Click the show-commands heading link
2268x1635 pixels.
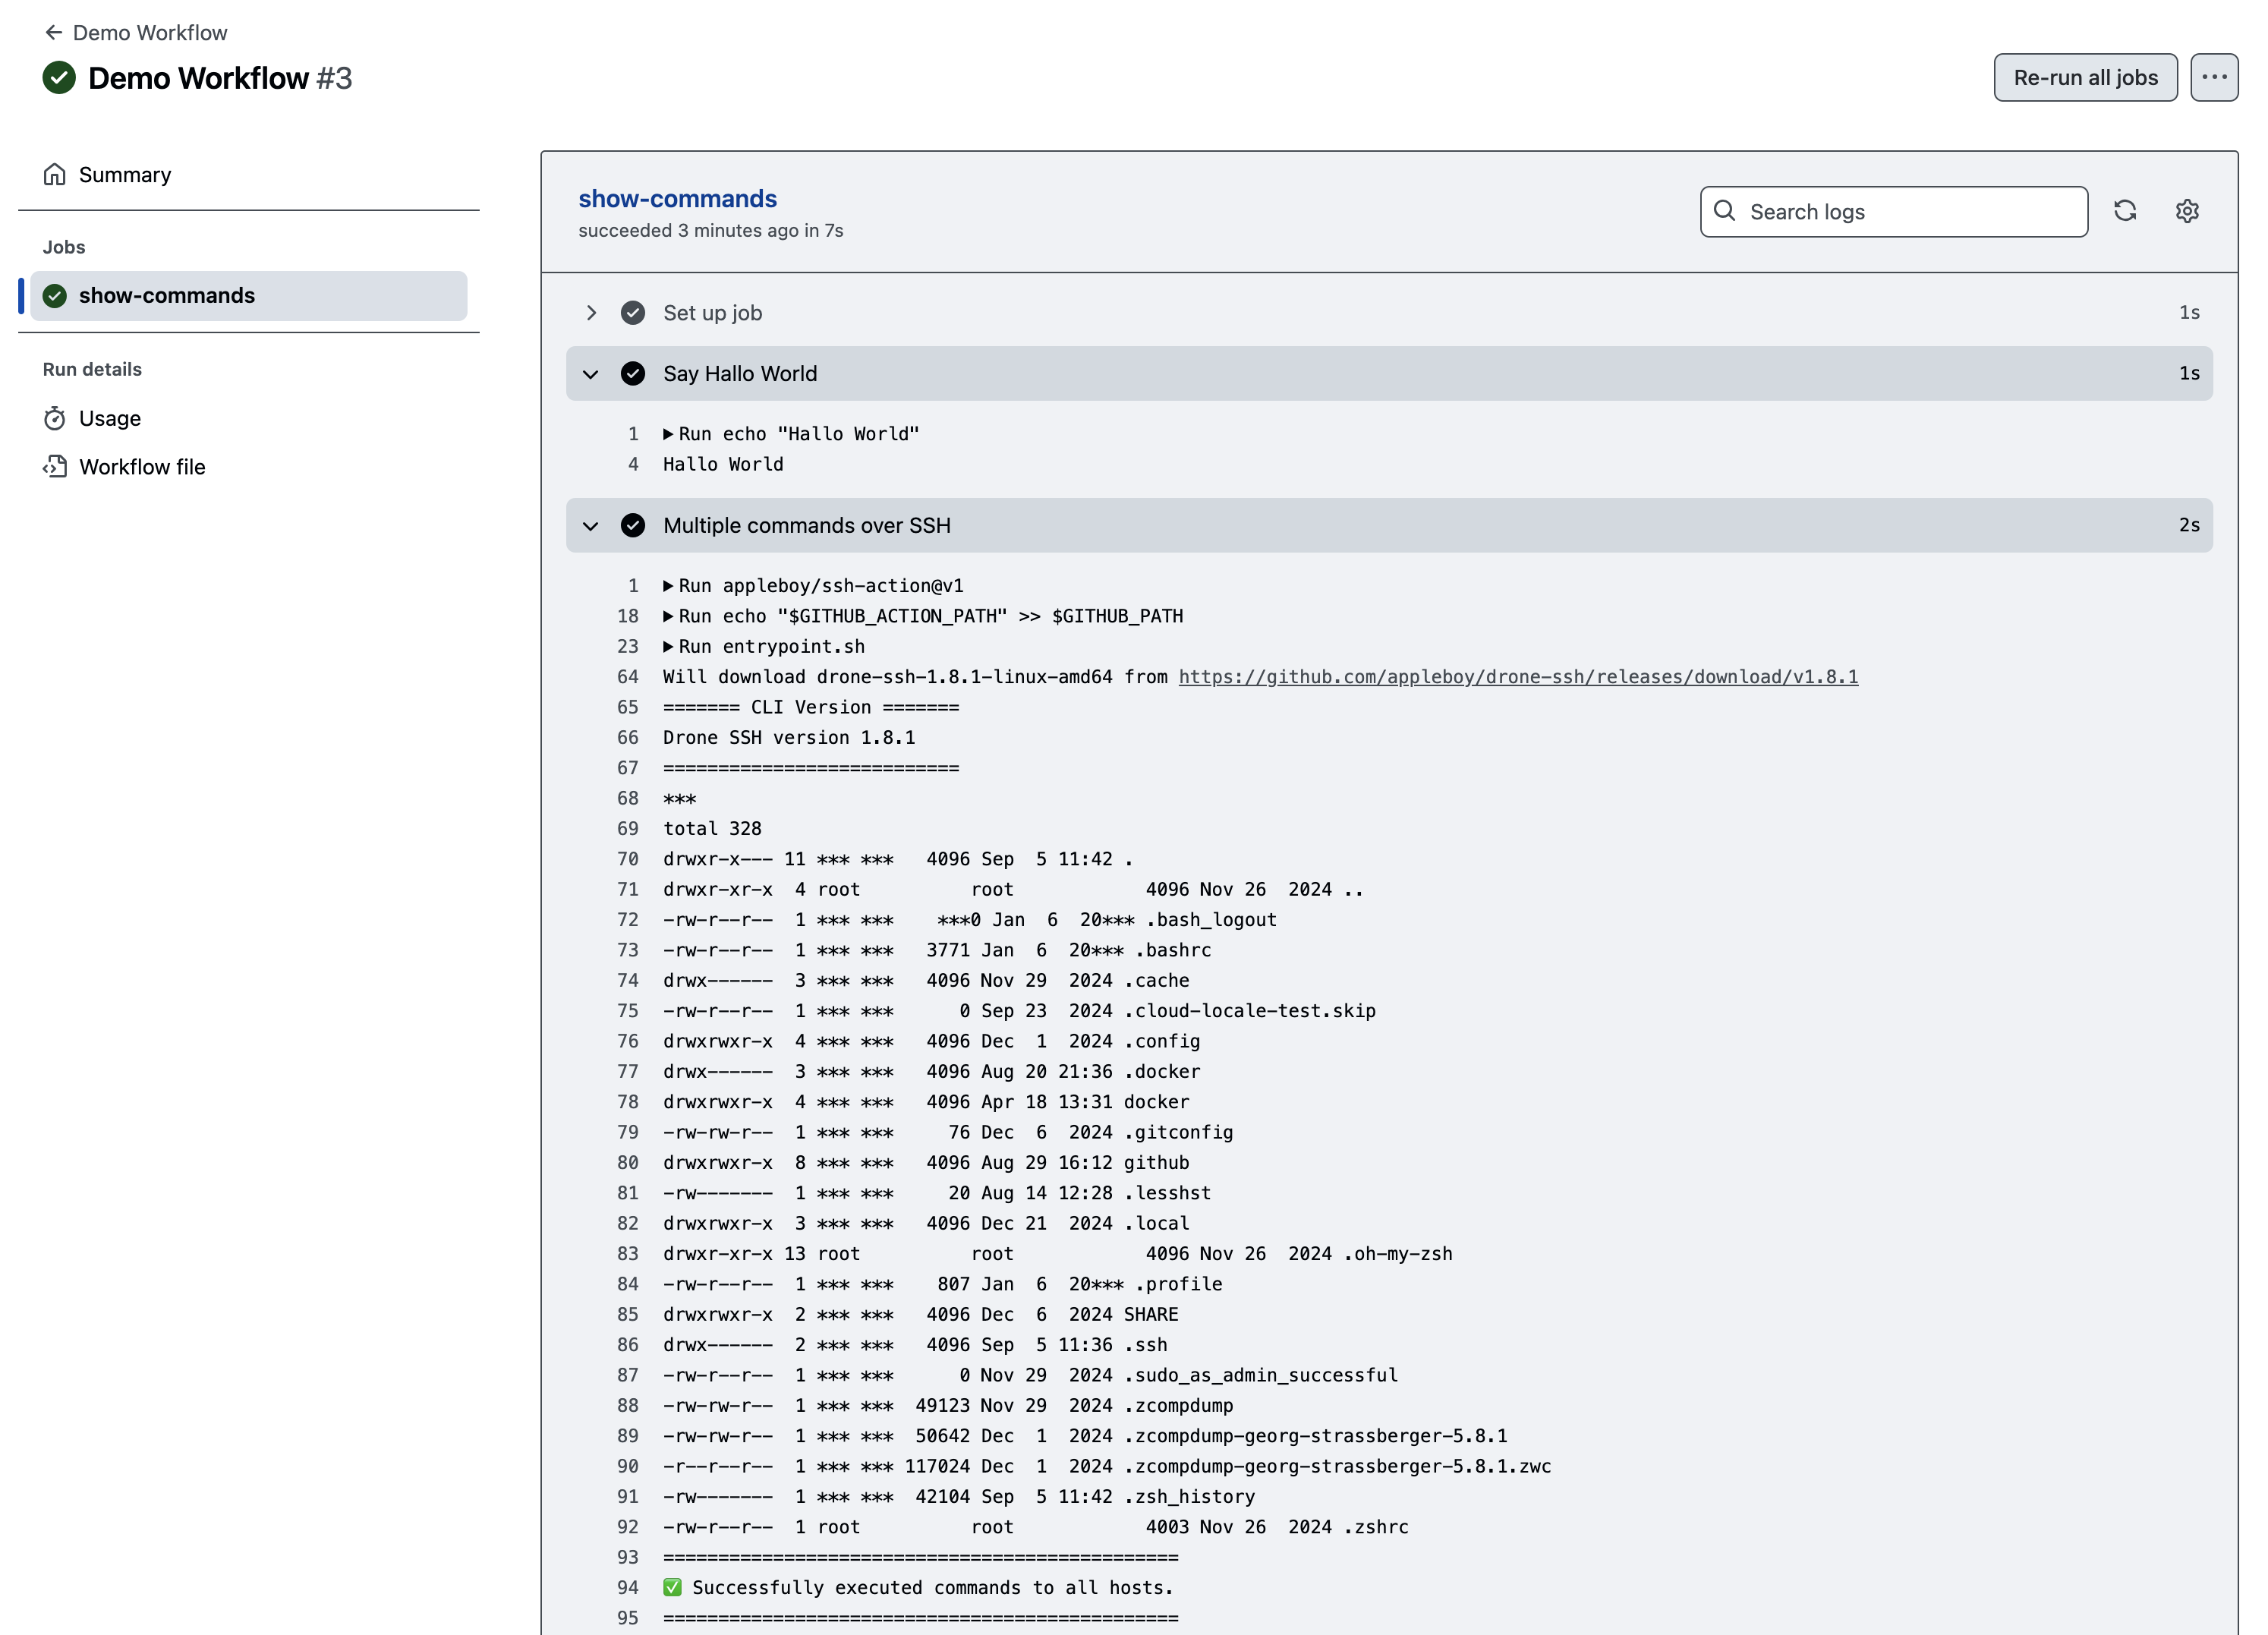(678, 198)
